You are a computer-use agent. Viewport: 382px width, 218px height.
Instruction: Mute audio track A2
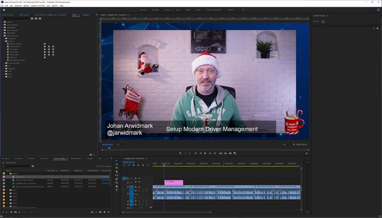click(139, 201)
